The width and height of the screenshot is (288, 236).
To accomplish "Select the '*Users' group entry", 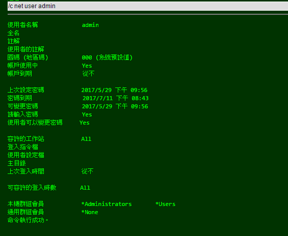I will 165,204.
